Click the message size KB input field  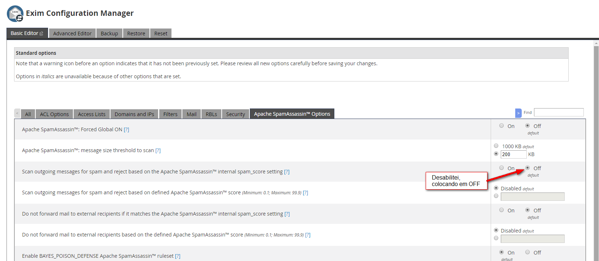click(514, 154)
